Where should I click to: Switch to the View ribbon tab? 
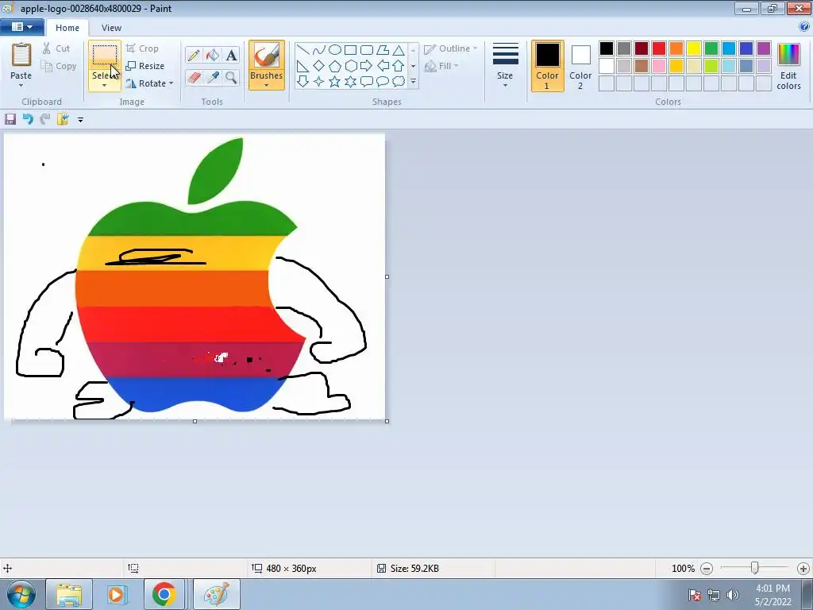(x=111, y=28)
